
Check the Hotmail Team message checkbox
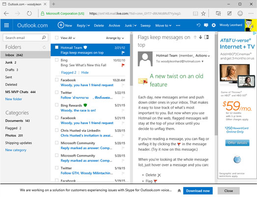[x=57, y=47]
